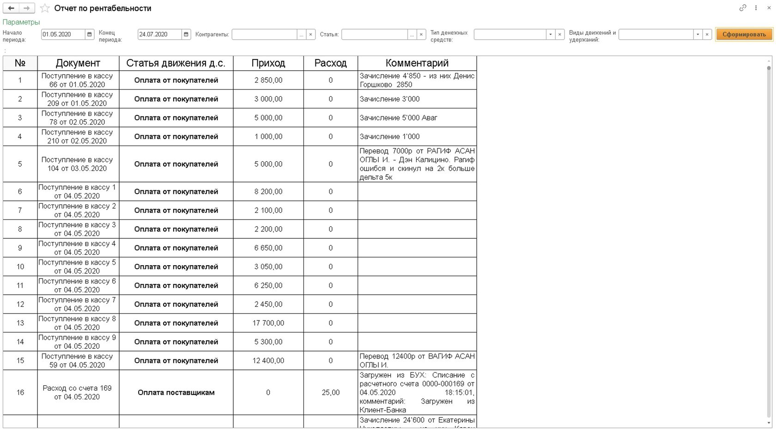
Task: Select the 2 850,00 income cell
Action: [x=268, y=80]
